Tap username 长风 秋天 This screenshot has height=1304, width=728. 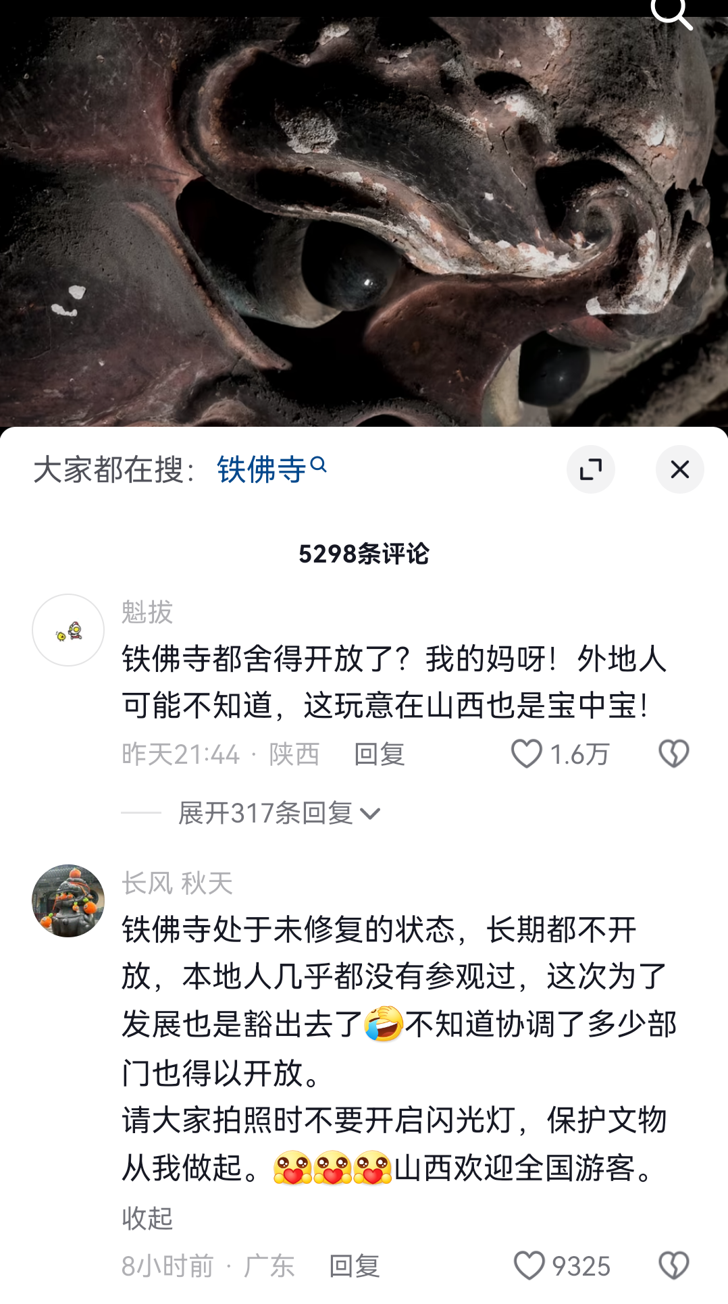point(177,883)
